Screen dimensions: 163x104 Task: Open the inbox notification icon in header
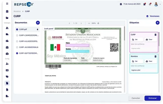145,4
